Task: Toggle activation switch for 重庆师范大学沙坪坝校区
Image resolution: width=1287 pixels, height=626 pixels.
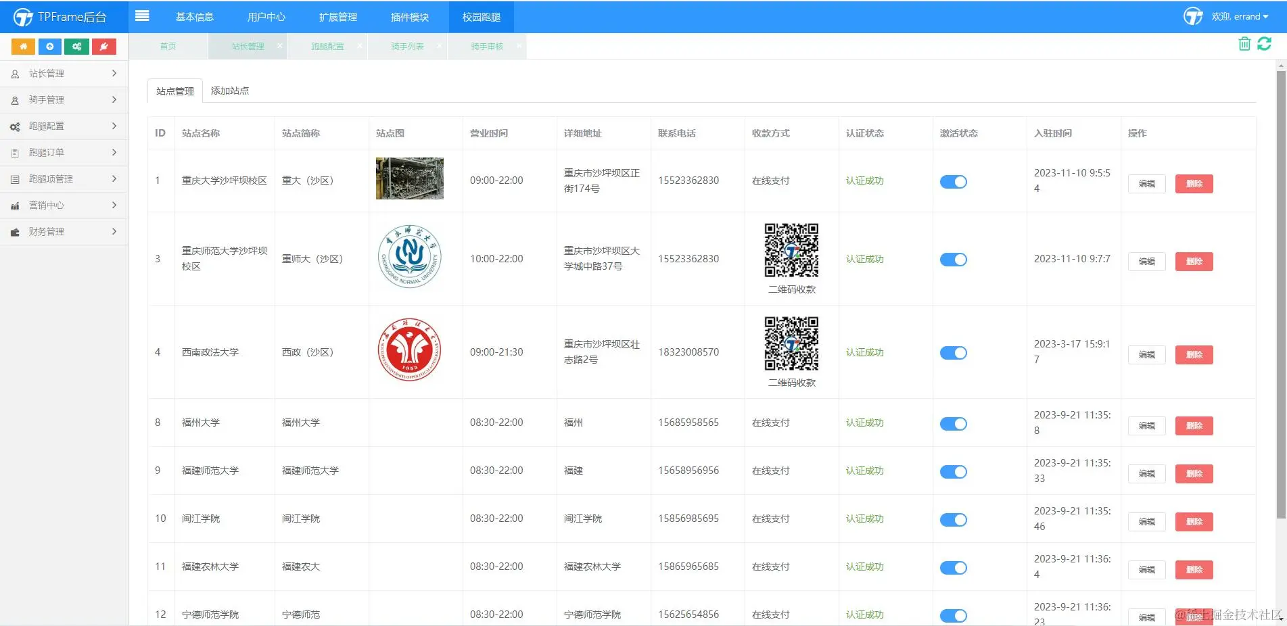Action: click(x=954, y=260)
